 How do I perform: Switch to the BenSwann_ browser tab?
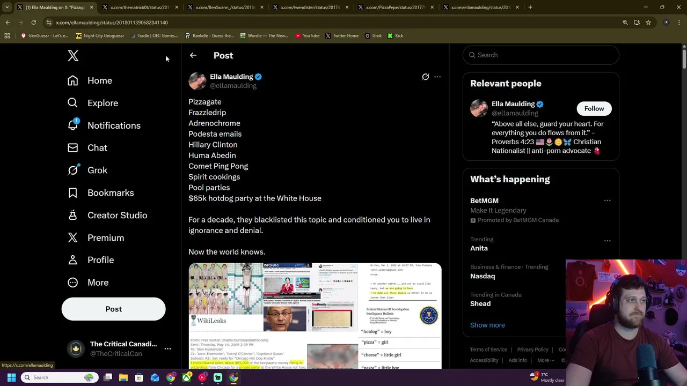225,8
